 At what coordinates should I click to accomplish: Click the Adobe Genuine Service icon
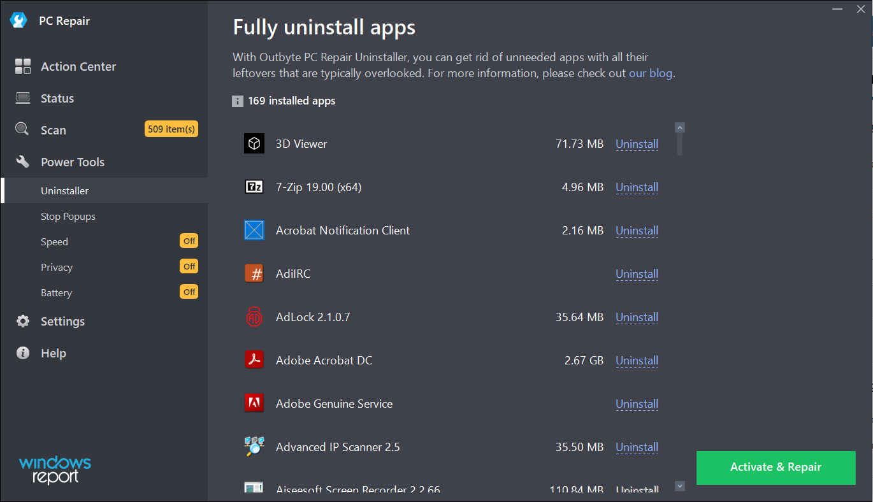click(x=254, y=403)
